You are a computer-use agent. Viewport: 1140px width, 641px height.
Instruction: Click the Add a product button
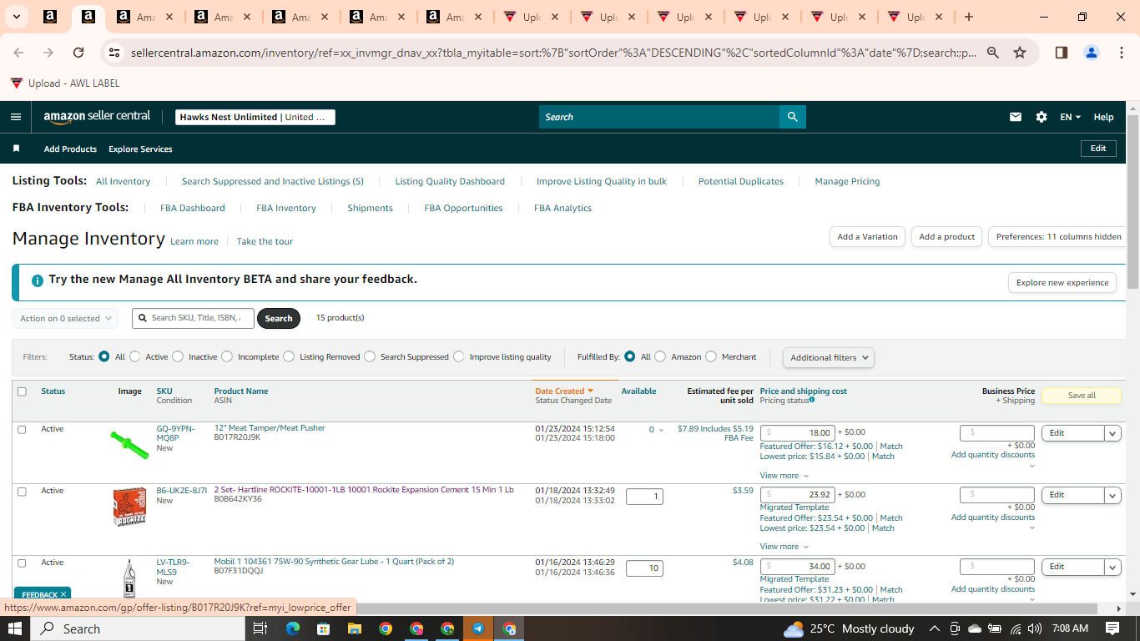click(x=946, y=236)
